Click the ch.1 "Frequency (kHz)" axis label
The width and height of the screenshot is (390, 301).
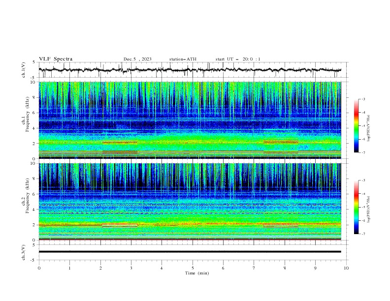click(x=28, y=115)
